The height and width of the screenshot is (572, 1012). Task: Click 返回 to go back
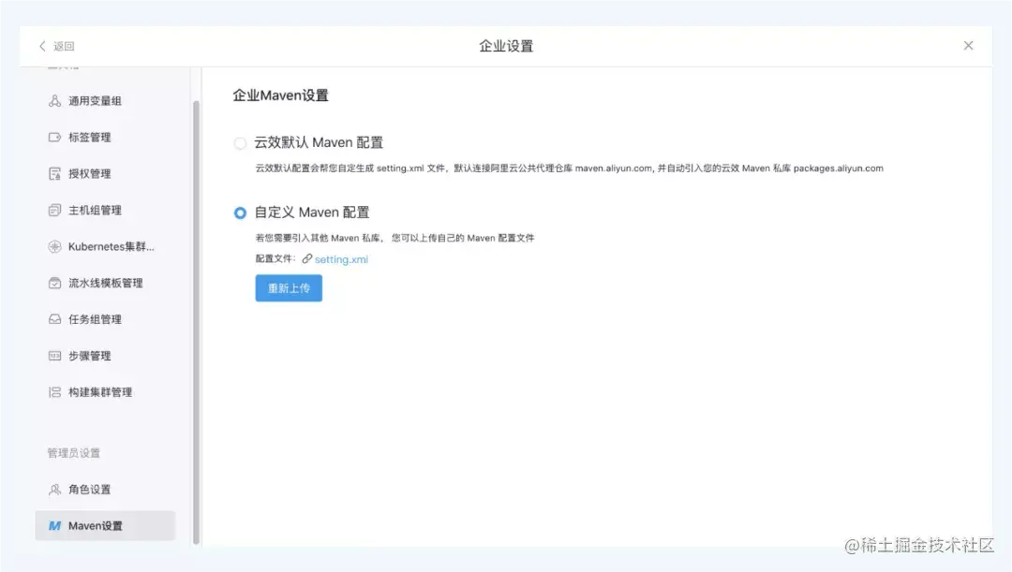[x=64, y=46]
